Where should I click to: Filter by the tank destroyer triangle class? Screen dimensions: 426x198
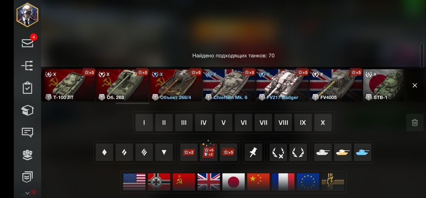click(x=164, y=152)
